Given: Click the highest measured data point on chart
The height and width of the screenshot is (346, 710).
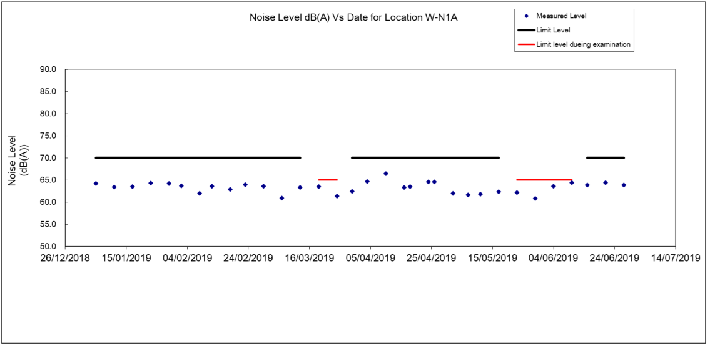Looking at the screenshot, I should pyautogui.click(x=386, y=174).
